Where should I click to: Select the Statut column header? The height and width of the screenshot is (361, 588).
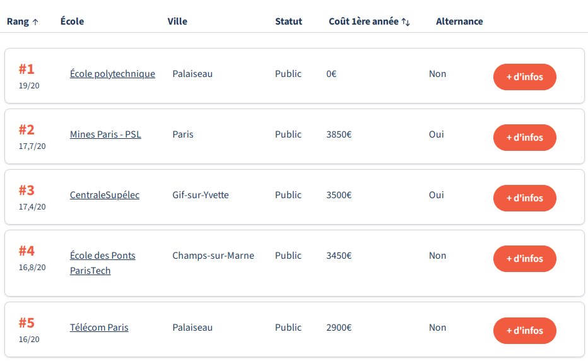click(288, 21)
